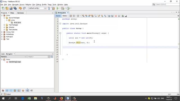
Task: Click the Source view button
Action: click(58, 16)
